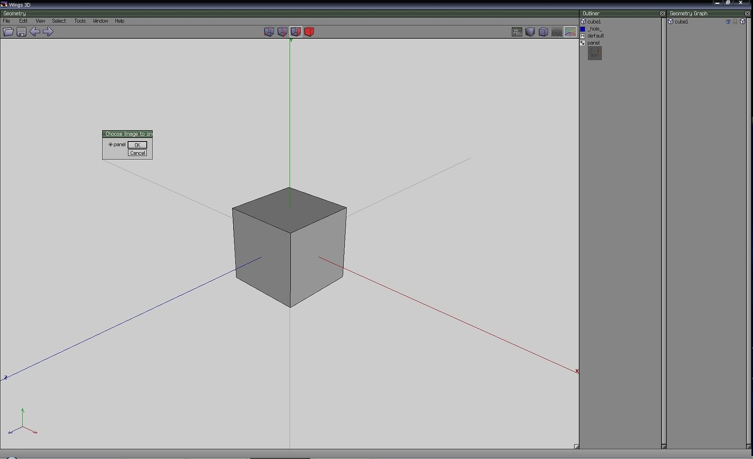Viewport: 753px width, 459px height.
Task: Open the Tools menu
Action: (x=80, y=21)
